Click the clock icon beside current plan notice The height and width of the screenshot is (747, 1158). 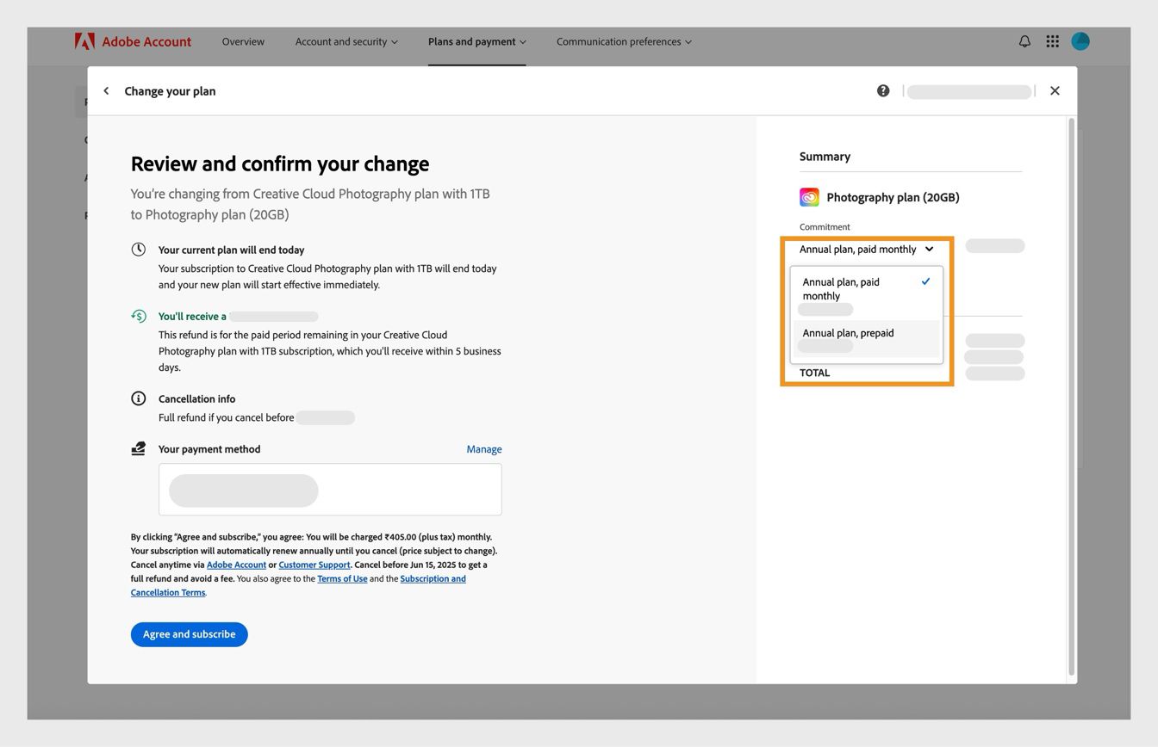[138, 250]
